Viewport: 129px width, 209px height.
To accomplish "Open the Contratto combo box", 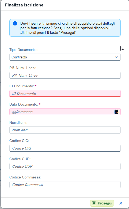I will click(x=65, y=57).
